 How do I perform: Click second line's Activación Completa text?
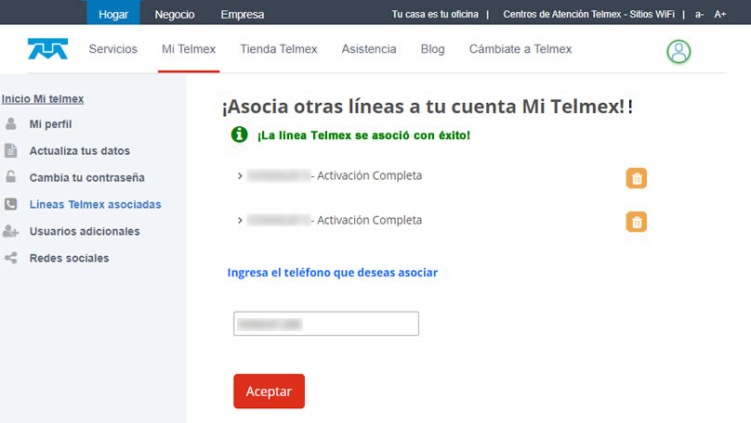click(369, 221)
